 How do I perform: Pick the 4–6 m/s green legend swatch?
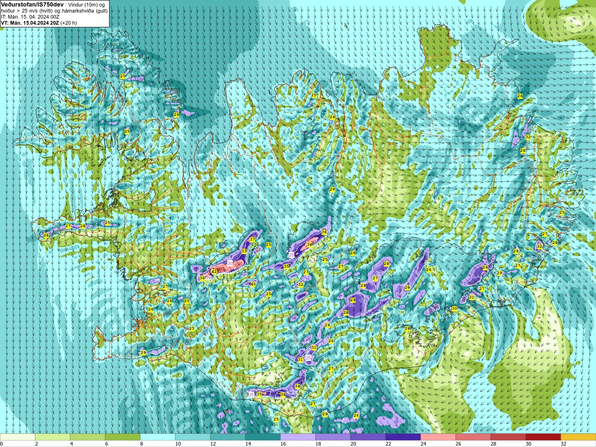click(x=88, y=437)
